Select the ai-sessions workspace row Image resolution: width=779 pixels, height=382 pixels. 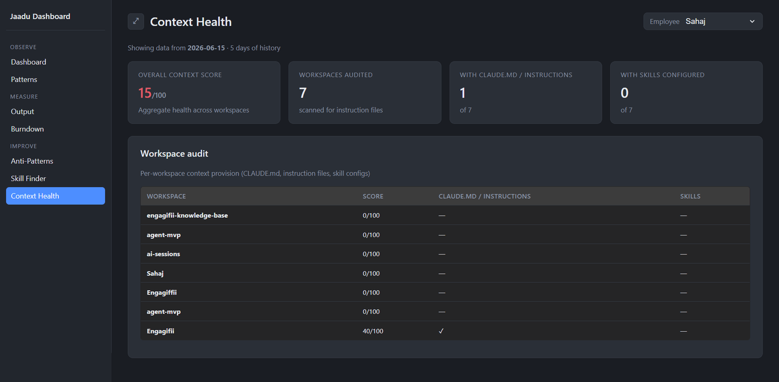pos(445,254)
